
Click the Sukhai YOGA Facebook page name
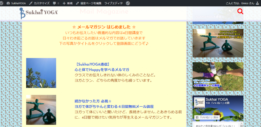[217, 100]
